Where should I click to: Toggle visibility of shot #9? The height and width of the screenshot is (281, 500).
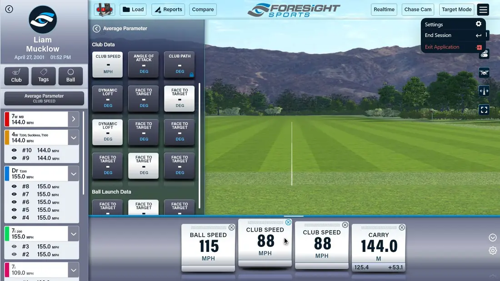tap(14, 158)
